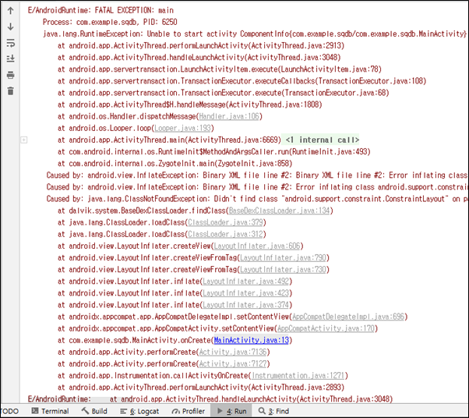Open the ClassLoader.java:379 link
Image resolution: width=469 pixels, height=418 pixels.
(225, 222)
